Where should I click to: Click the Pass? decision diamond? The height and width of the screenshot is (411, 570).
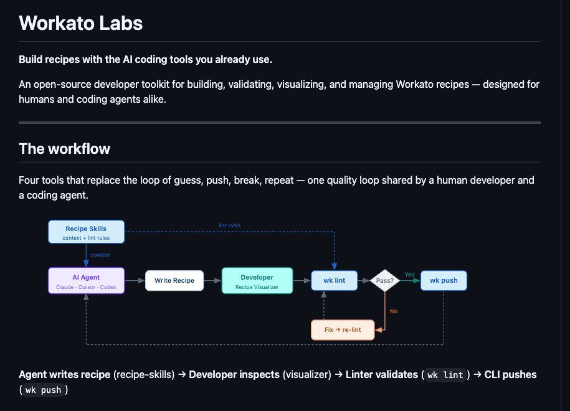pyautogui.click(x=385, y=281)
